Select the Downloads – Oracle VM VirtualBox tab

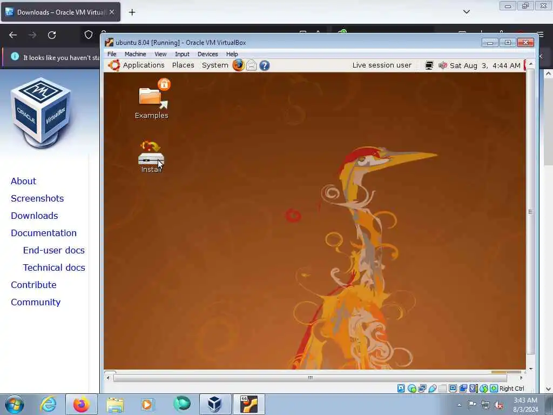[x=60, y=12]
